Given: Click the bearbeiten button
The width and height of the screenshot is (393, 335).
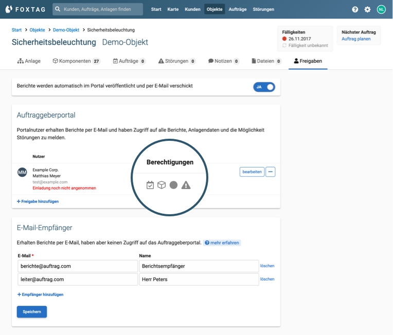Looking at the screenshot, I should coord(252,172).
